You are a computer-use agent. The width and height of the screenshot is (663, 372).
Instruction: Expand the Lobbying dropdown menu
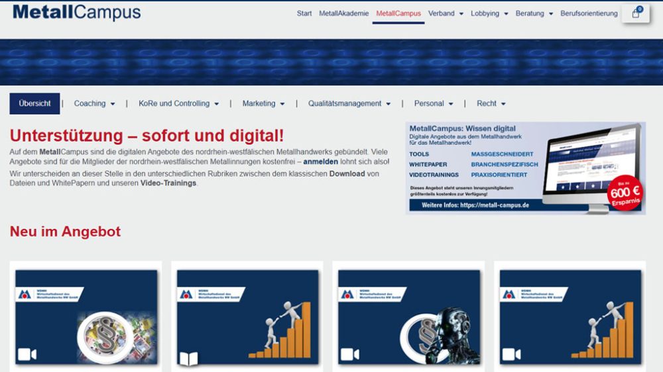coord(489,13)
